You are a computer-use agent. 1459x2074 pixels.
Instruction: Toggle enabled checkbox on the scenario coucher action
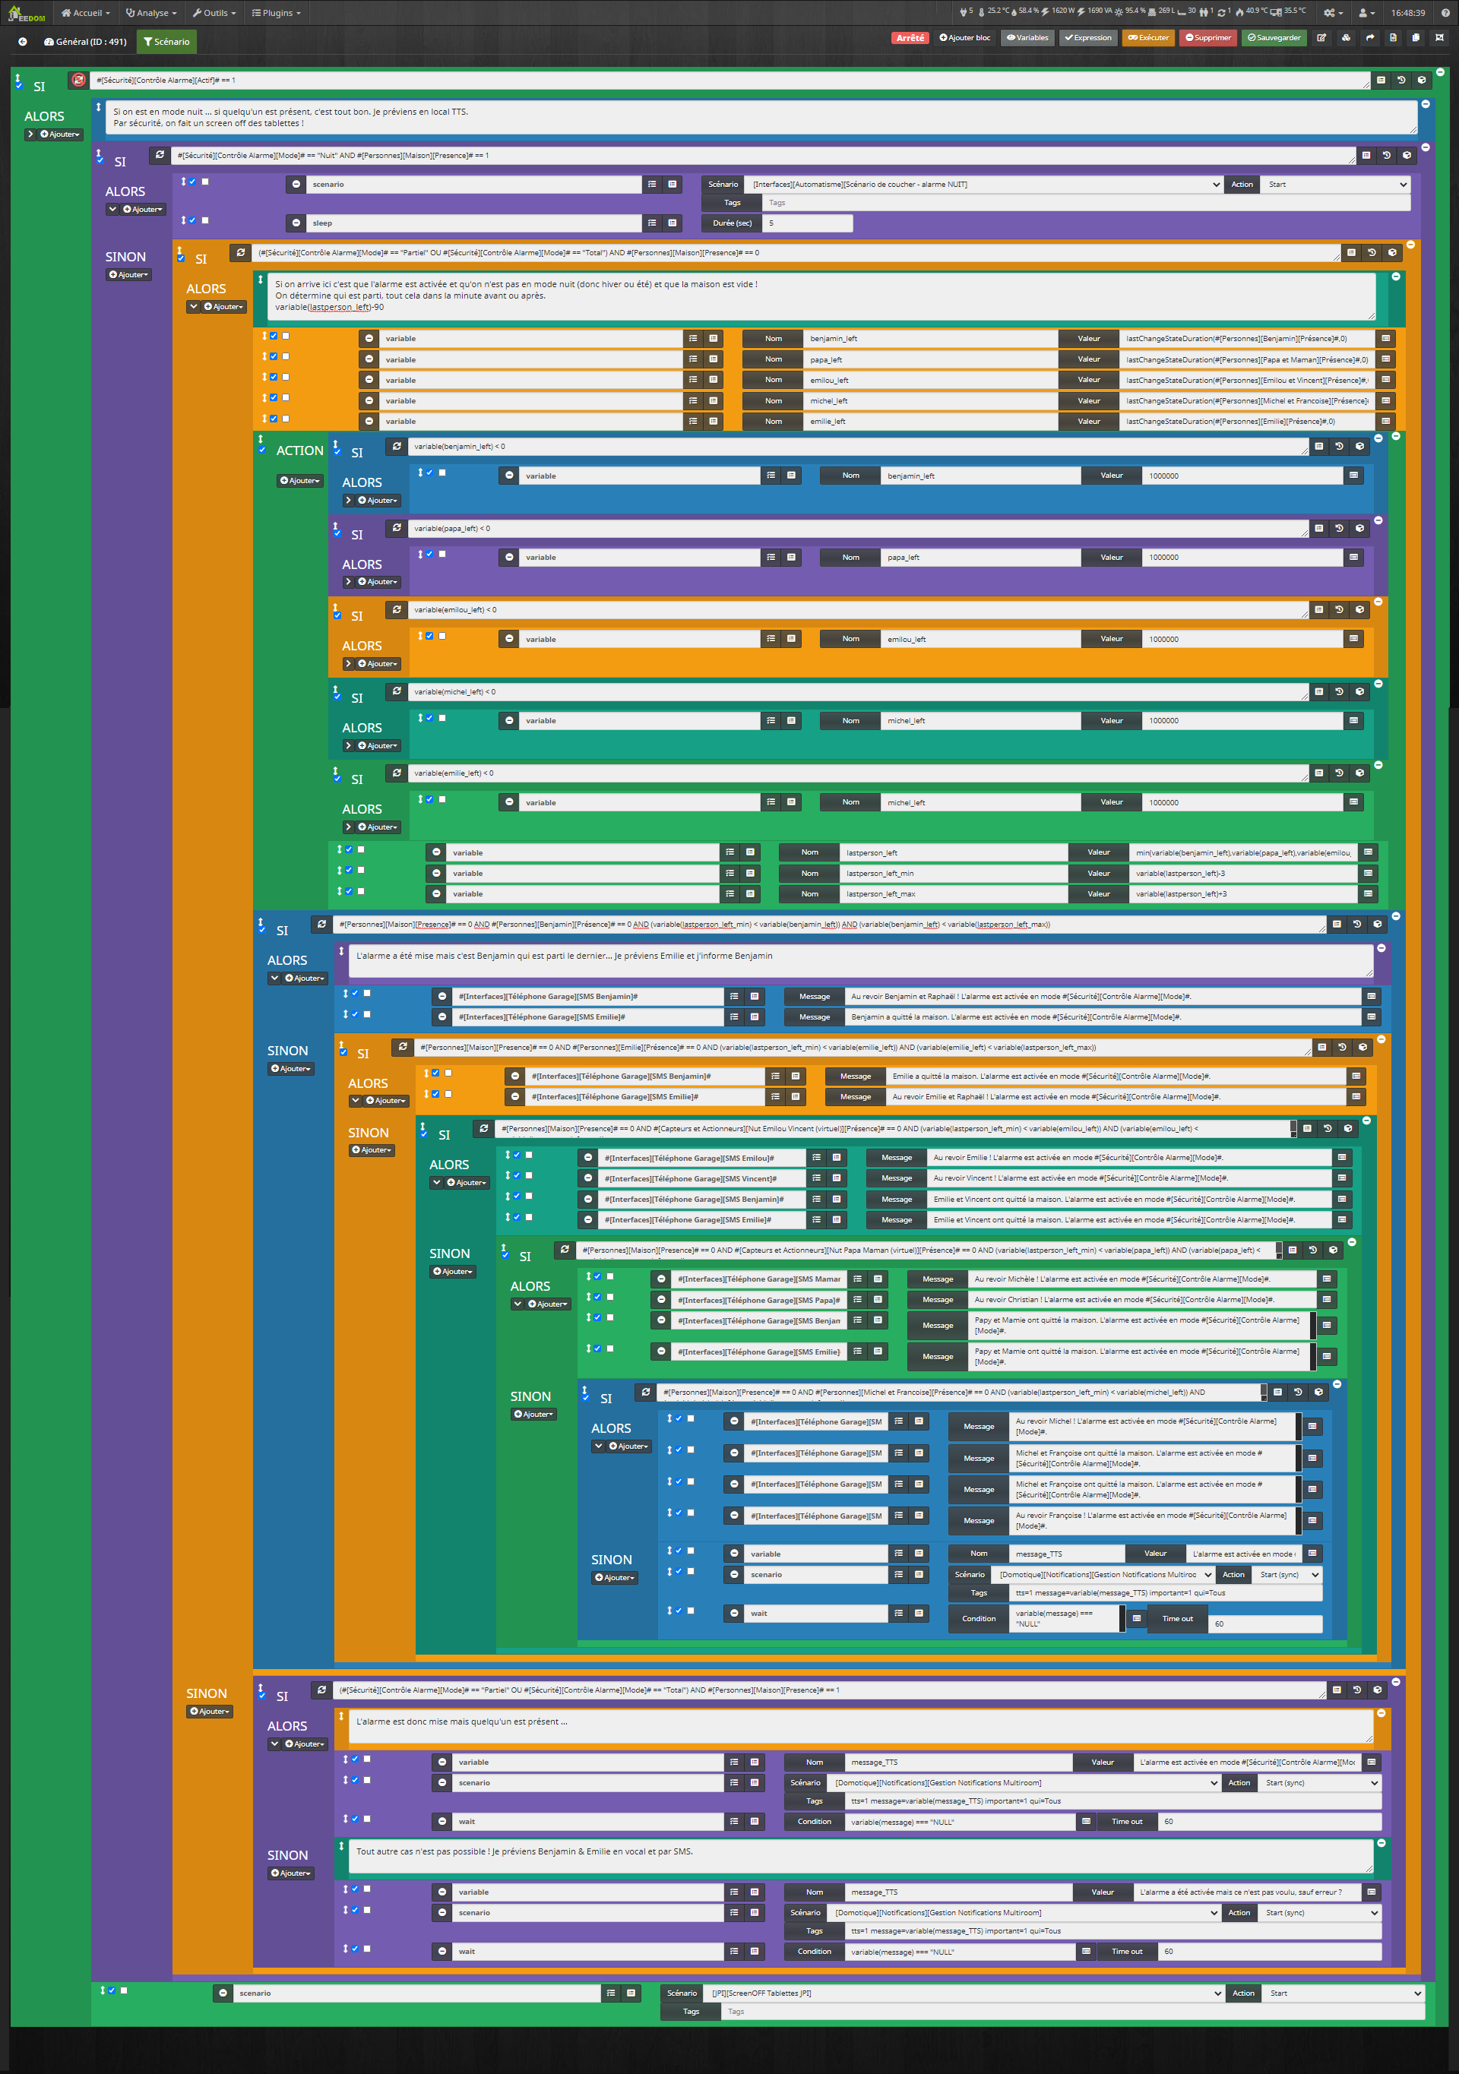click(191, 182)
